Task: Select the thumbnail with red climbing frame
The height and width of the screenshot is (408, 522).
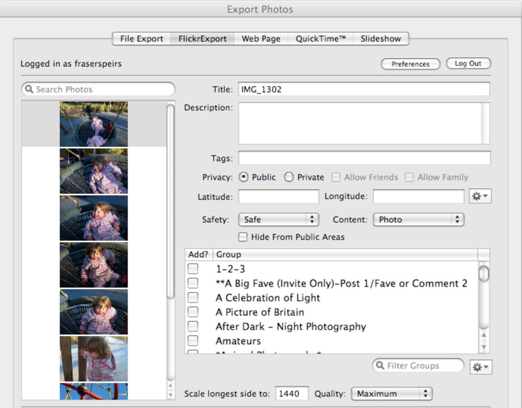Action: (94, 391)
